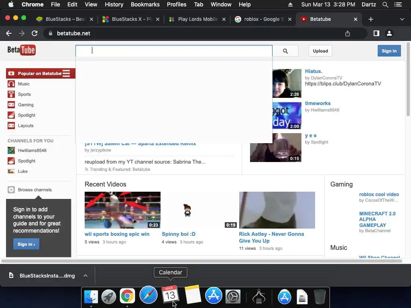The width and height of the screenshot is (411, 308).
Task: Open Rick Astley video thumbnail
Action: point(277,210)
